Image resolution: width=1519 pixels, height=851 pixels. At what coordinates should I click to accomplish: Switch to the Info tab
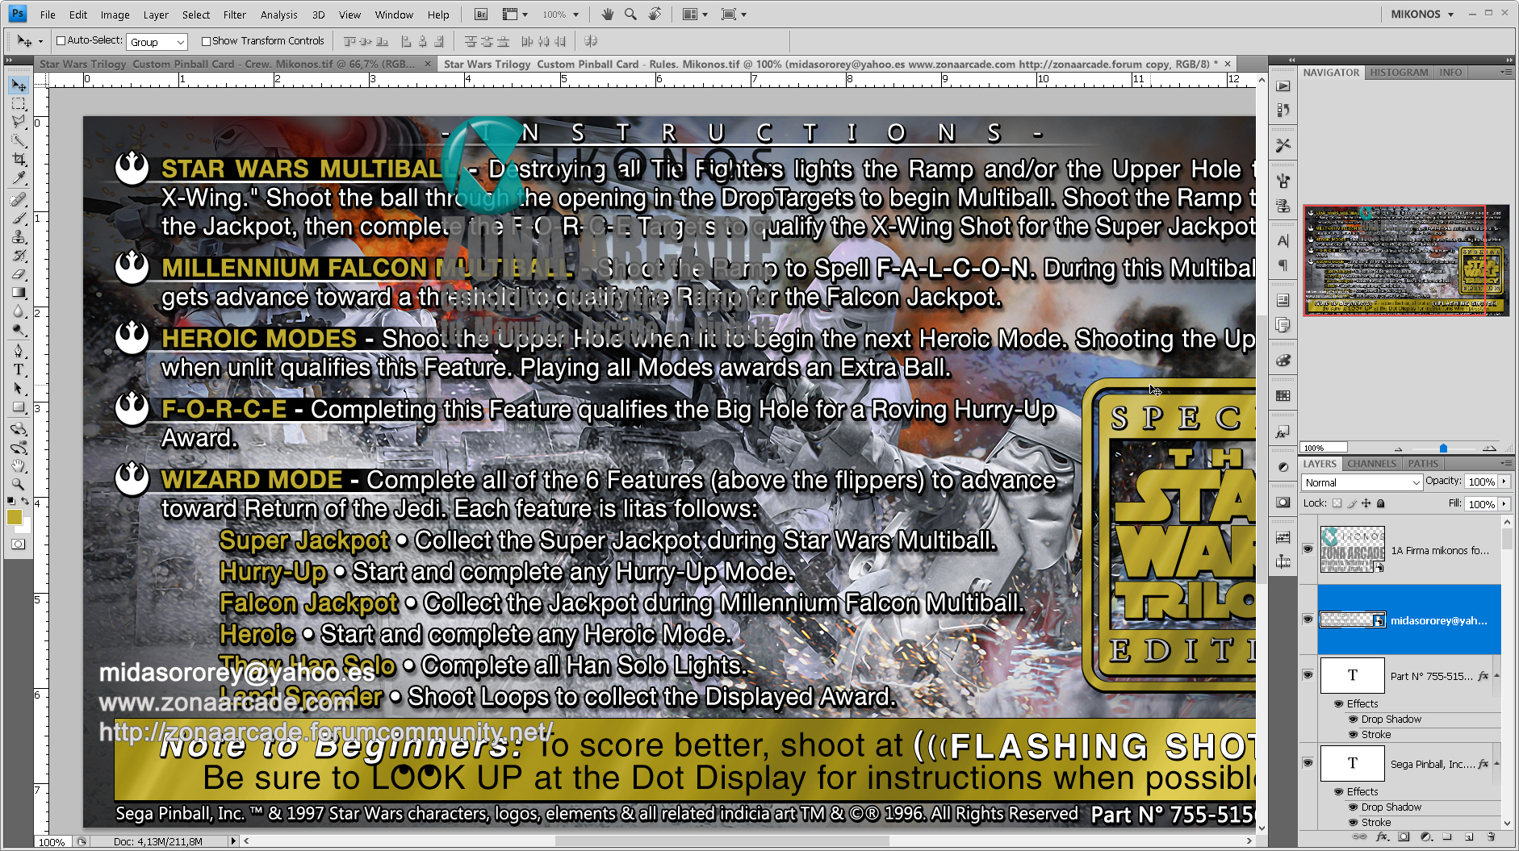coord(1450,73)
